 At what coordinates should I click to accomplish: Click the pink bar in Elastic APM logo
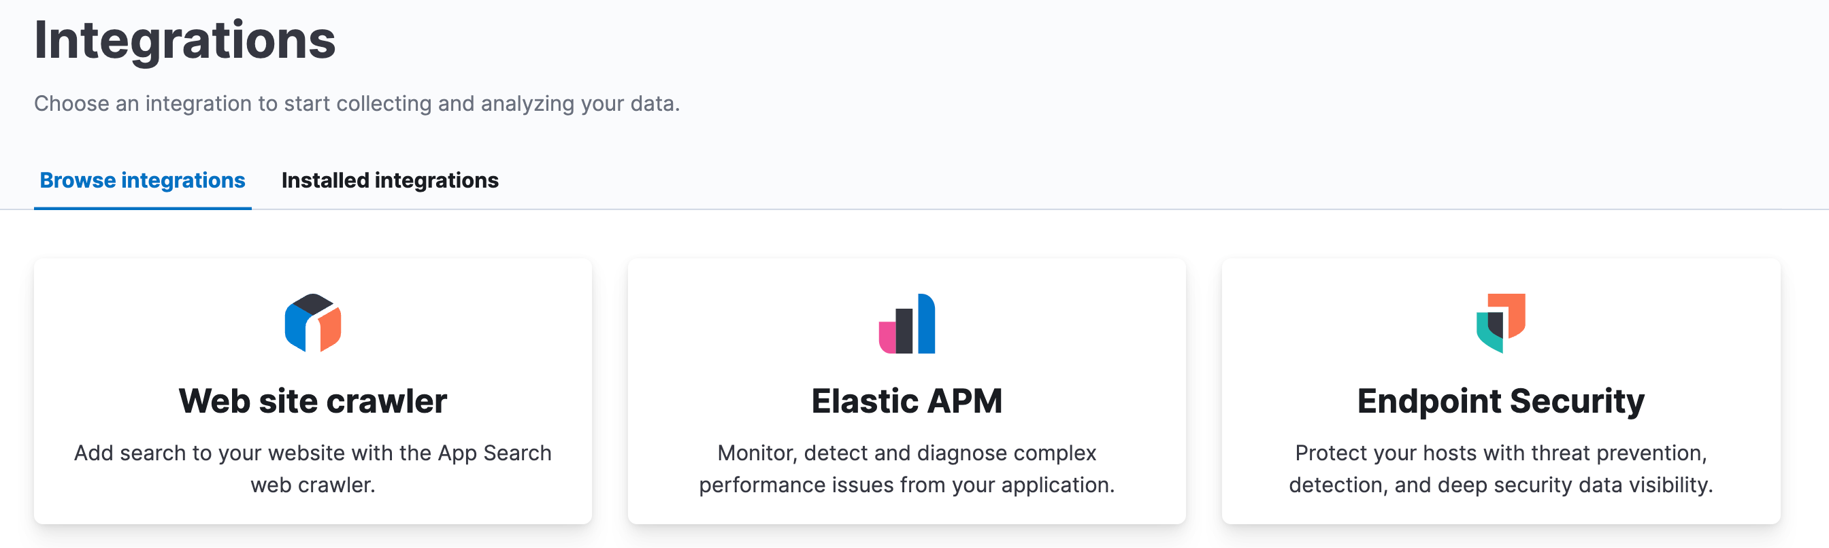pyautogui.click(x=886, y=337)
